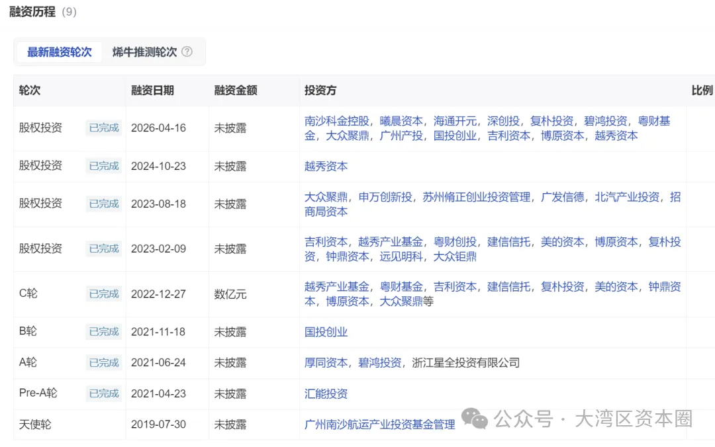
Task: Open 美的资本 in the 2023-02-09 row
Action: click(562, 242)
